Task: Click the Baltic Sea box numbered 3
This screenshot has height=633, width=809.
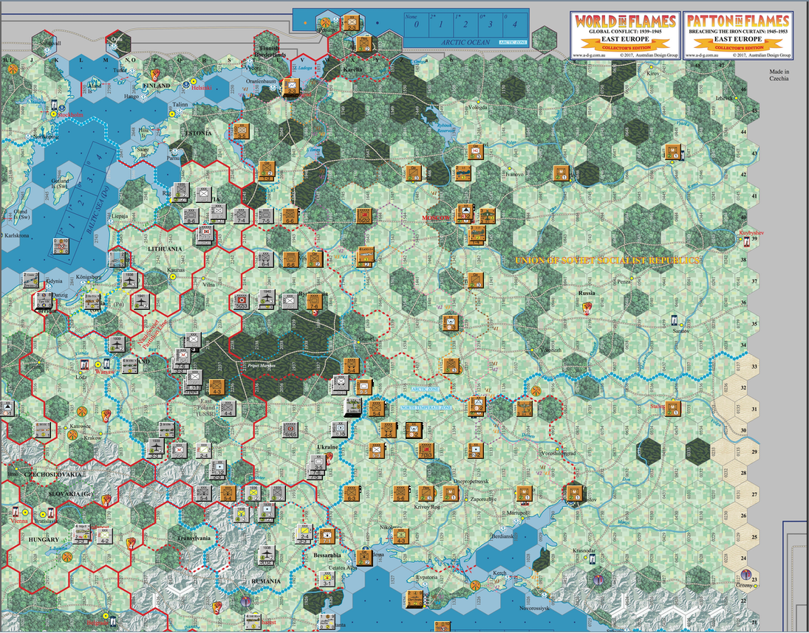Action: (92, 179)
